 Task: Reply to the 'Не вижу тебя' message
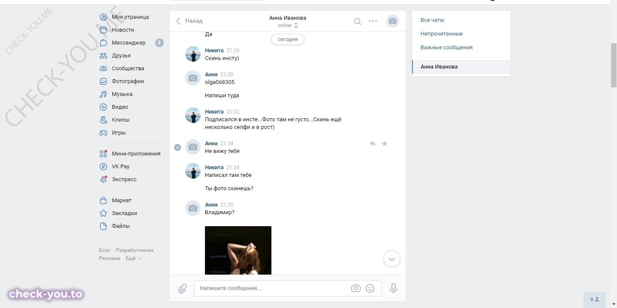[x=373, y=144]
